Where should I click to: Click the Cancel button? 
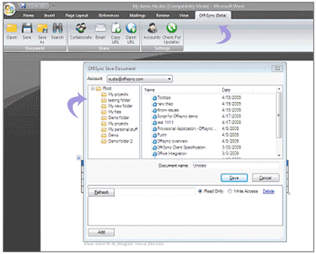[266, 178]
